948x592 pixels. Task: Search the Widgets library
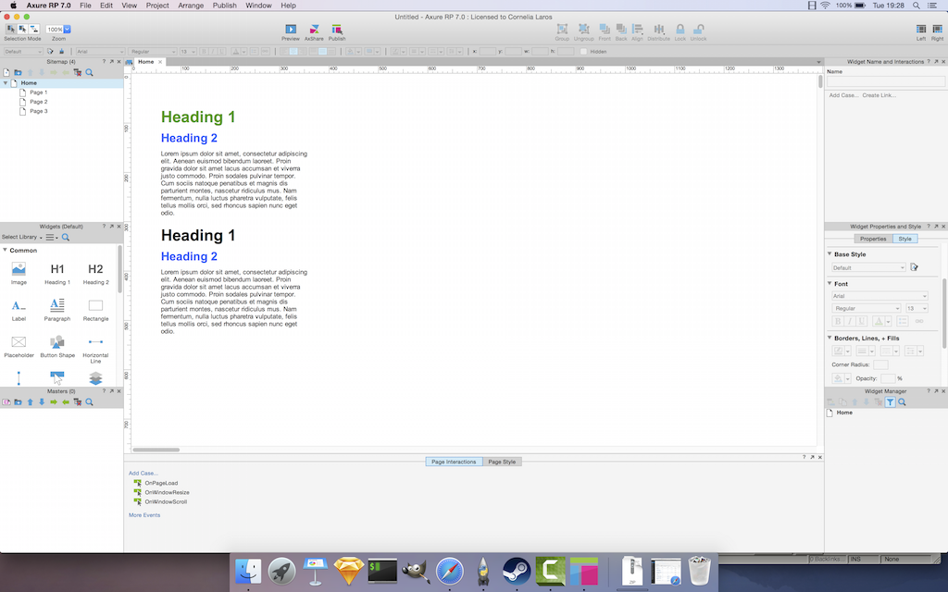click(x=66, y=238)
